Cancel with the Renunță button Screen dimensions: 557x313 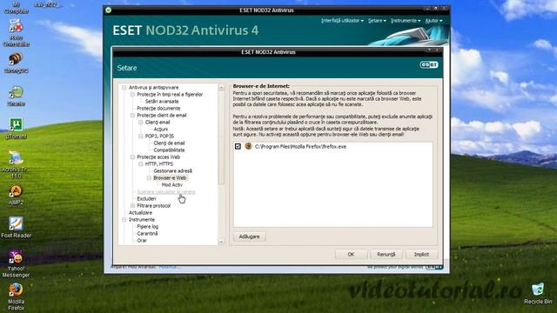(x=386, y=254)
